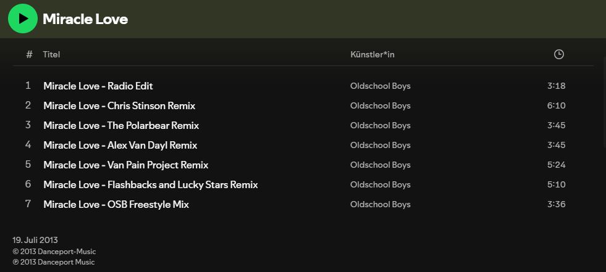606x272 pixels.
Task: Click the Künstler*in column header
Action: pos(372,54)
